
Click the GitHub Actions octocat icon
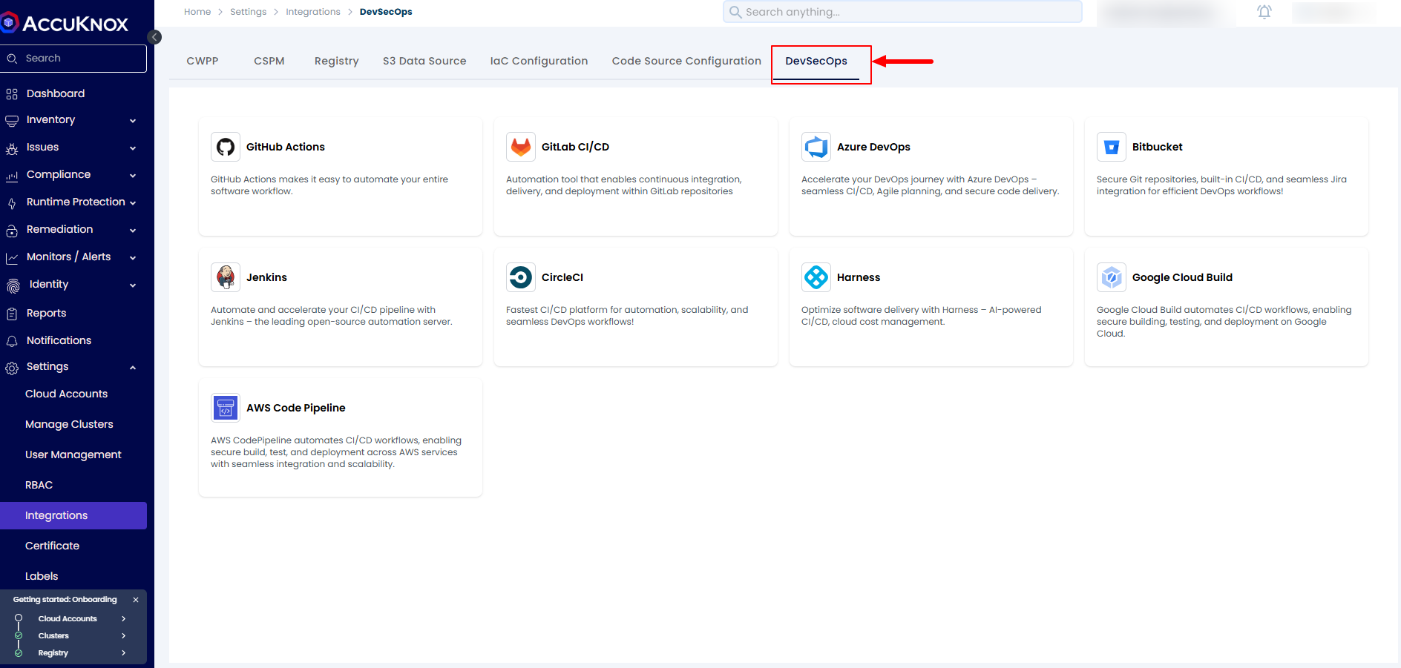226,147
